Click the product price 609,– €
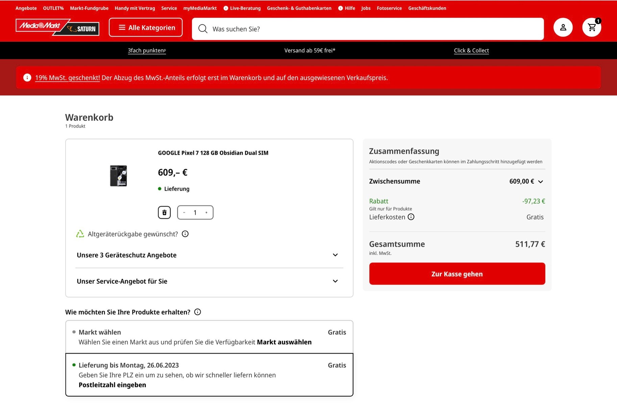This screenshot has width=617, height=405. point(172,172)
